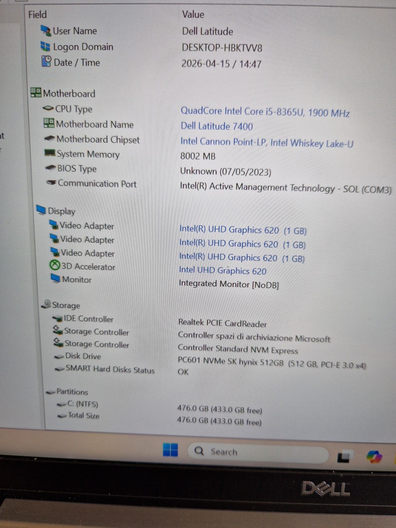Screen dimensions: 396x528
Task: Select the Total Size field label
Action: click(84, 415)
